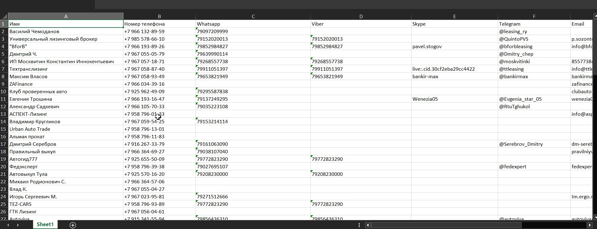Click the 'Имя' header cell

66,24
